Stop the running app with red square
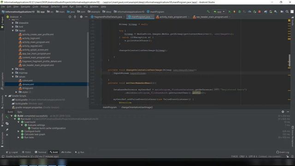The width and height of the screenshot is (295, 166). click(260, 12)
